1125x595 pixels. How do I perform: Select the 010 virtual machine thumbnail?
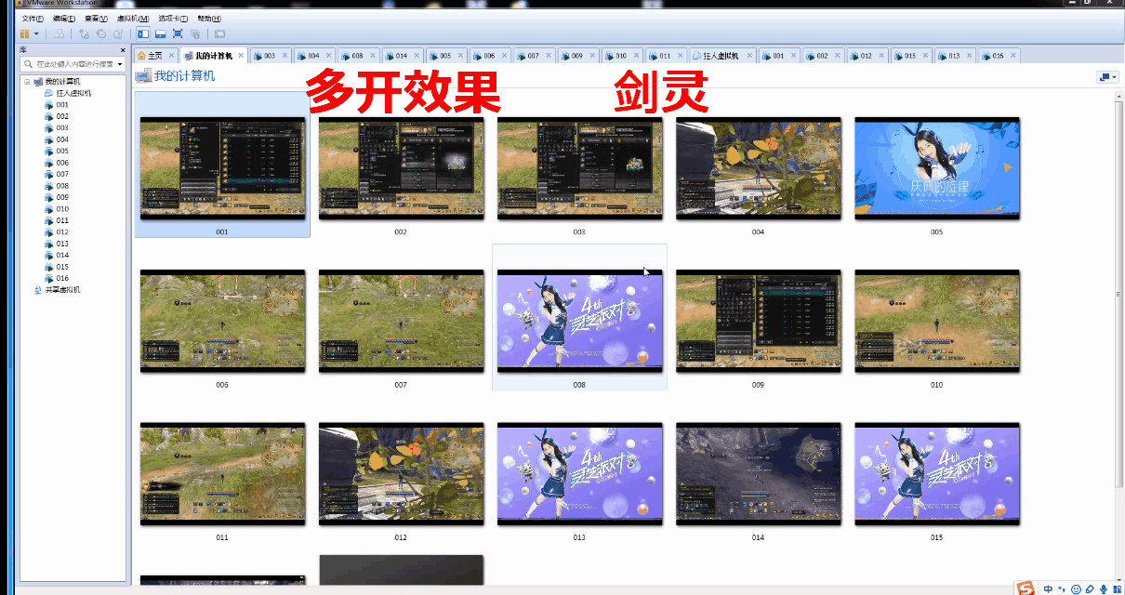(x=936, y=321)
